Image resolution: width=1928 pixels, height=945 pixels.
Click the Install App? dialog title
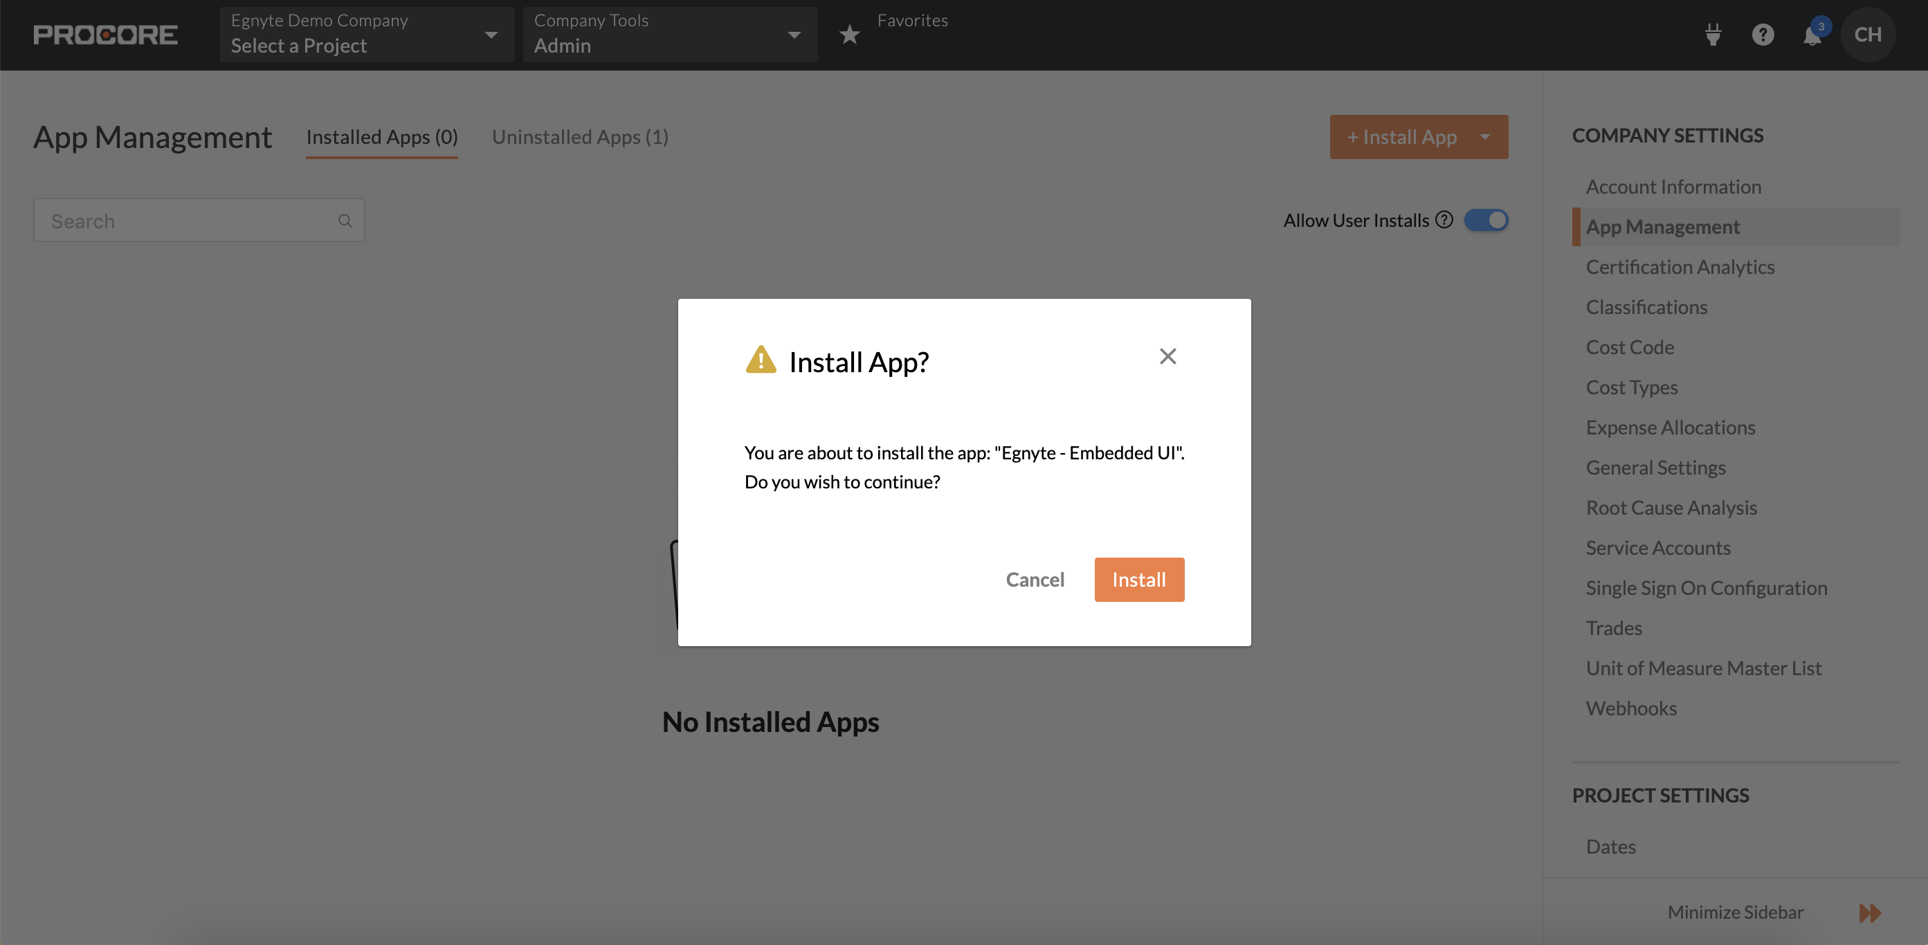[859, 362]
